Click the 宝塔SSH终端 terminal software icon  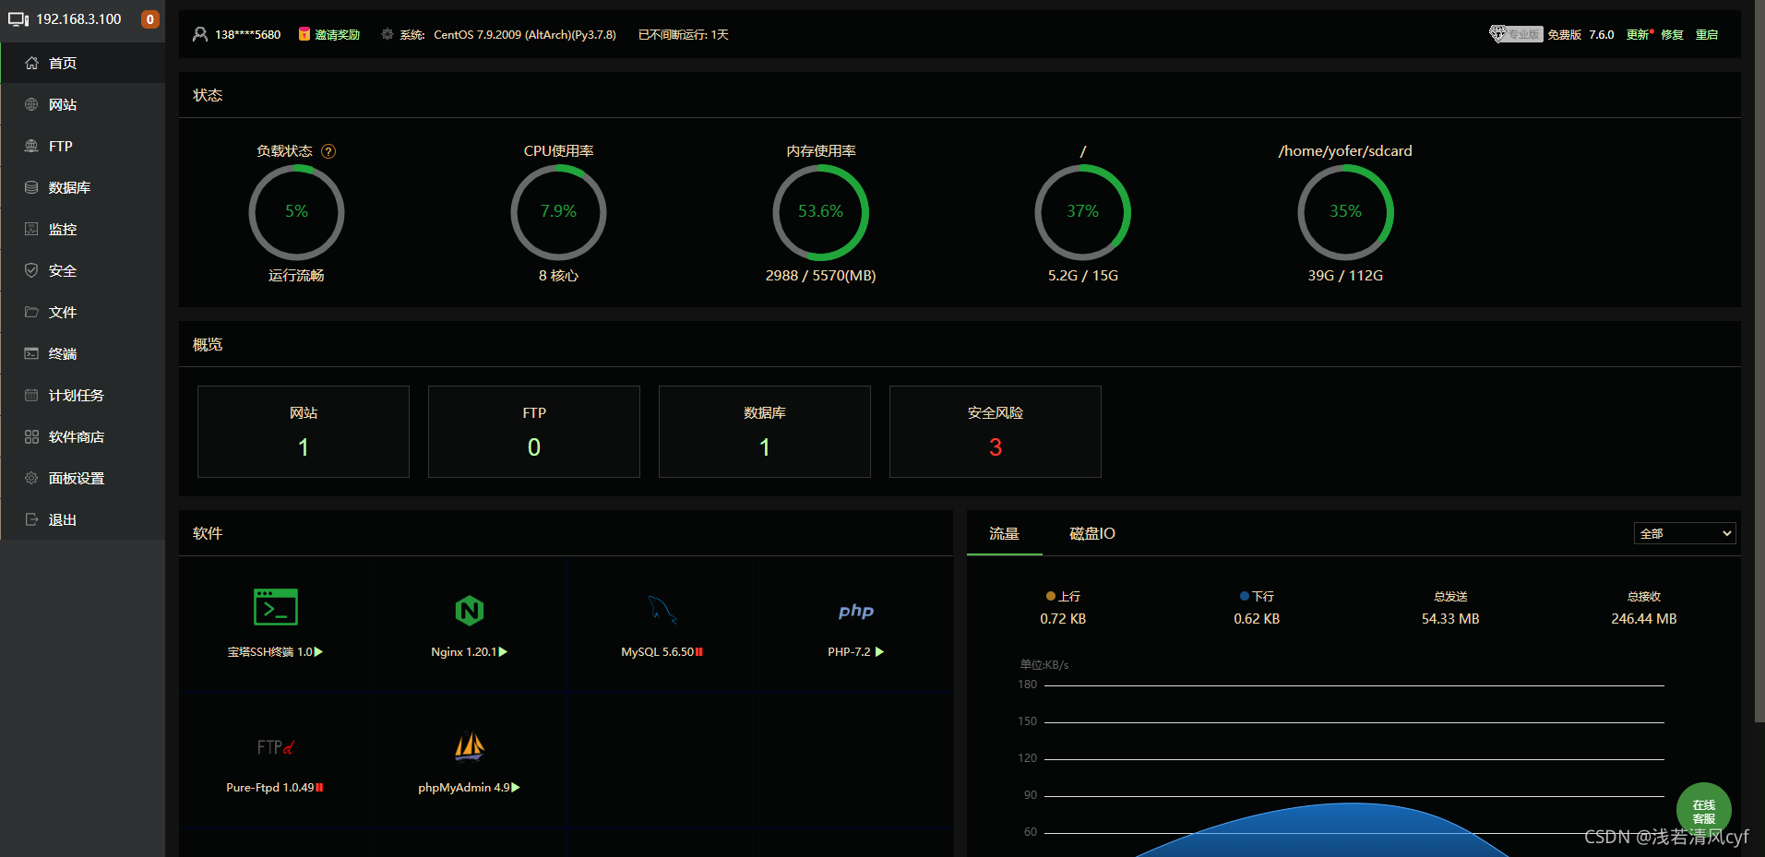pos(276,607)
